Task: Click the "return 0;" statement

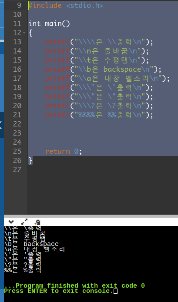Action: (64, 152)
